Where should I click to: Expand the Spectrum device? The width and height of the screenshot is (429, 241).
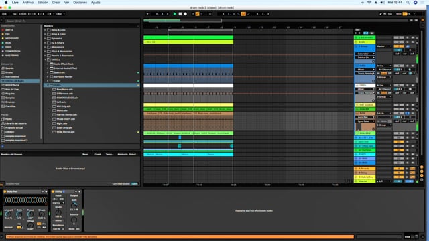(48, 72)
